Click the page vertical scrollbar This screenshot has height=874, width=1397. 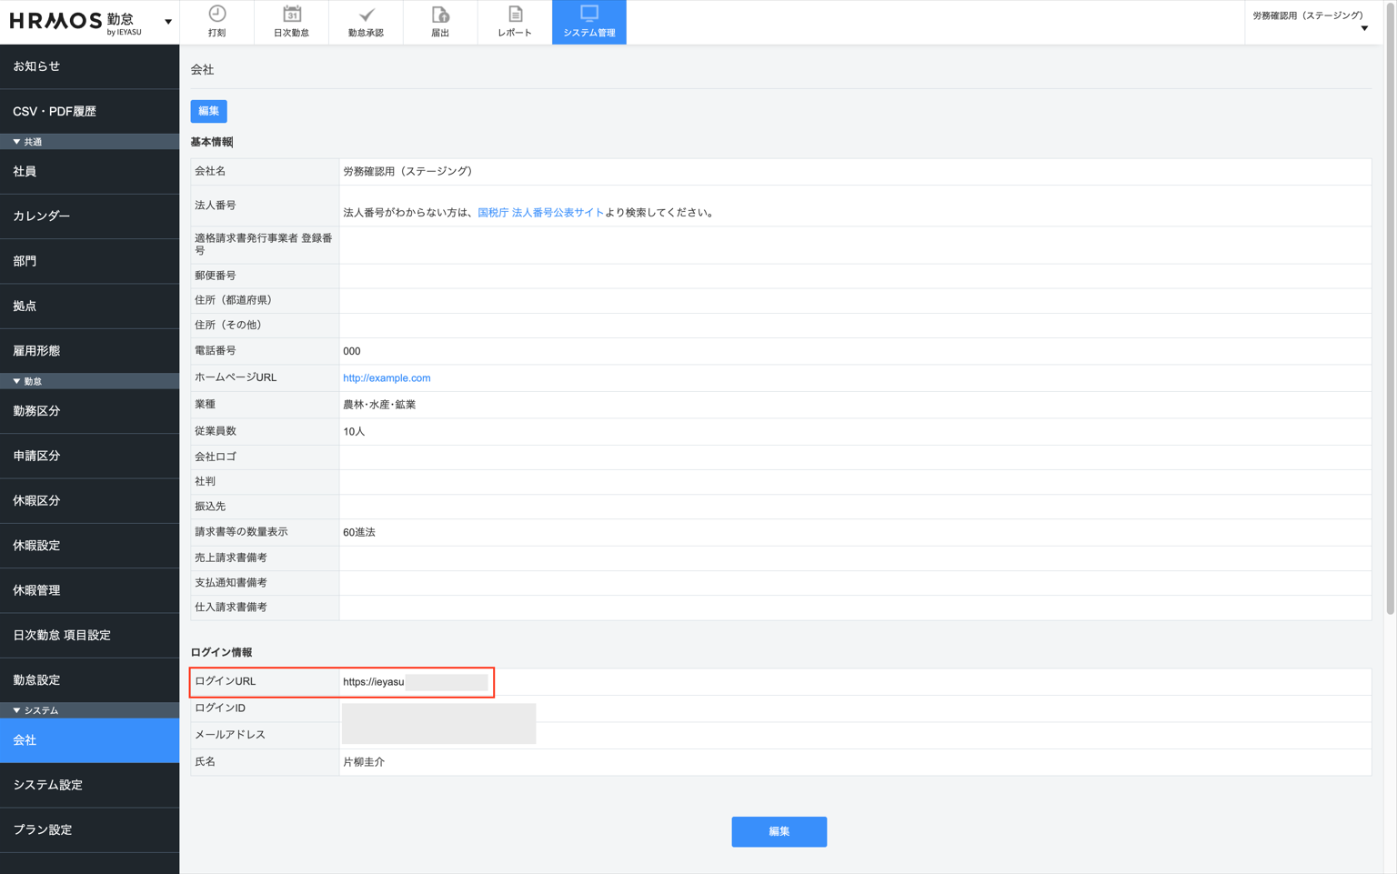pos(1390,309)
